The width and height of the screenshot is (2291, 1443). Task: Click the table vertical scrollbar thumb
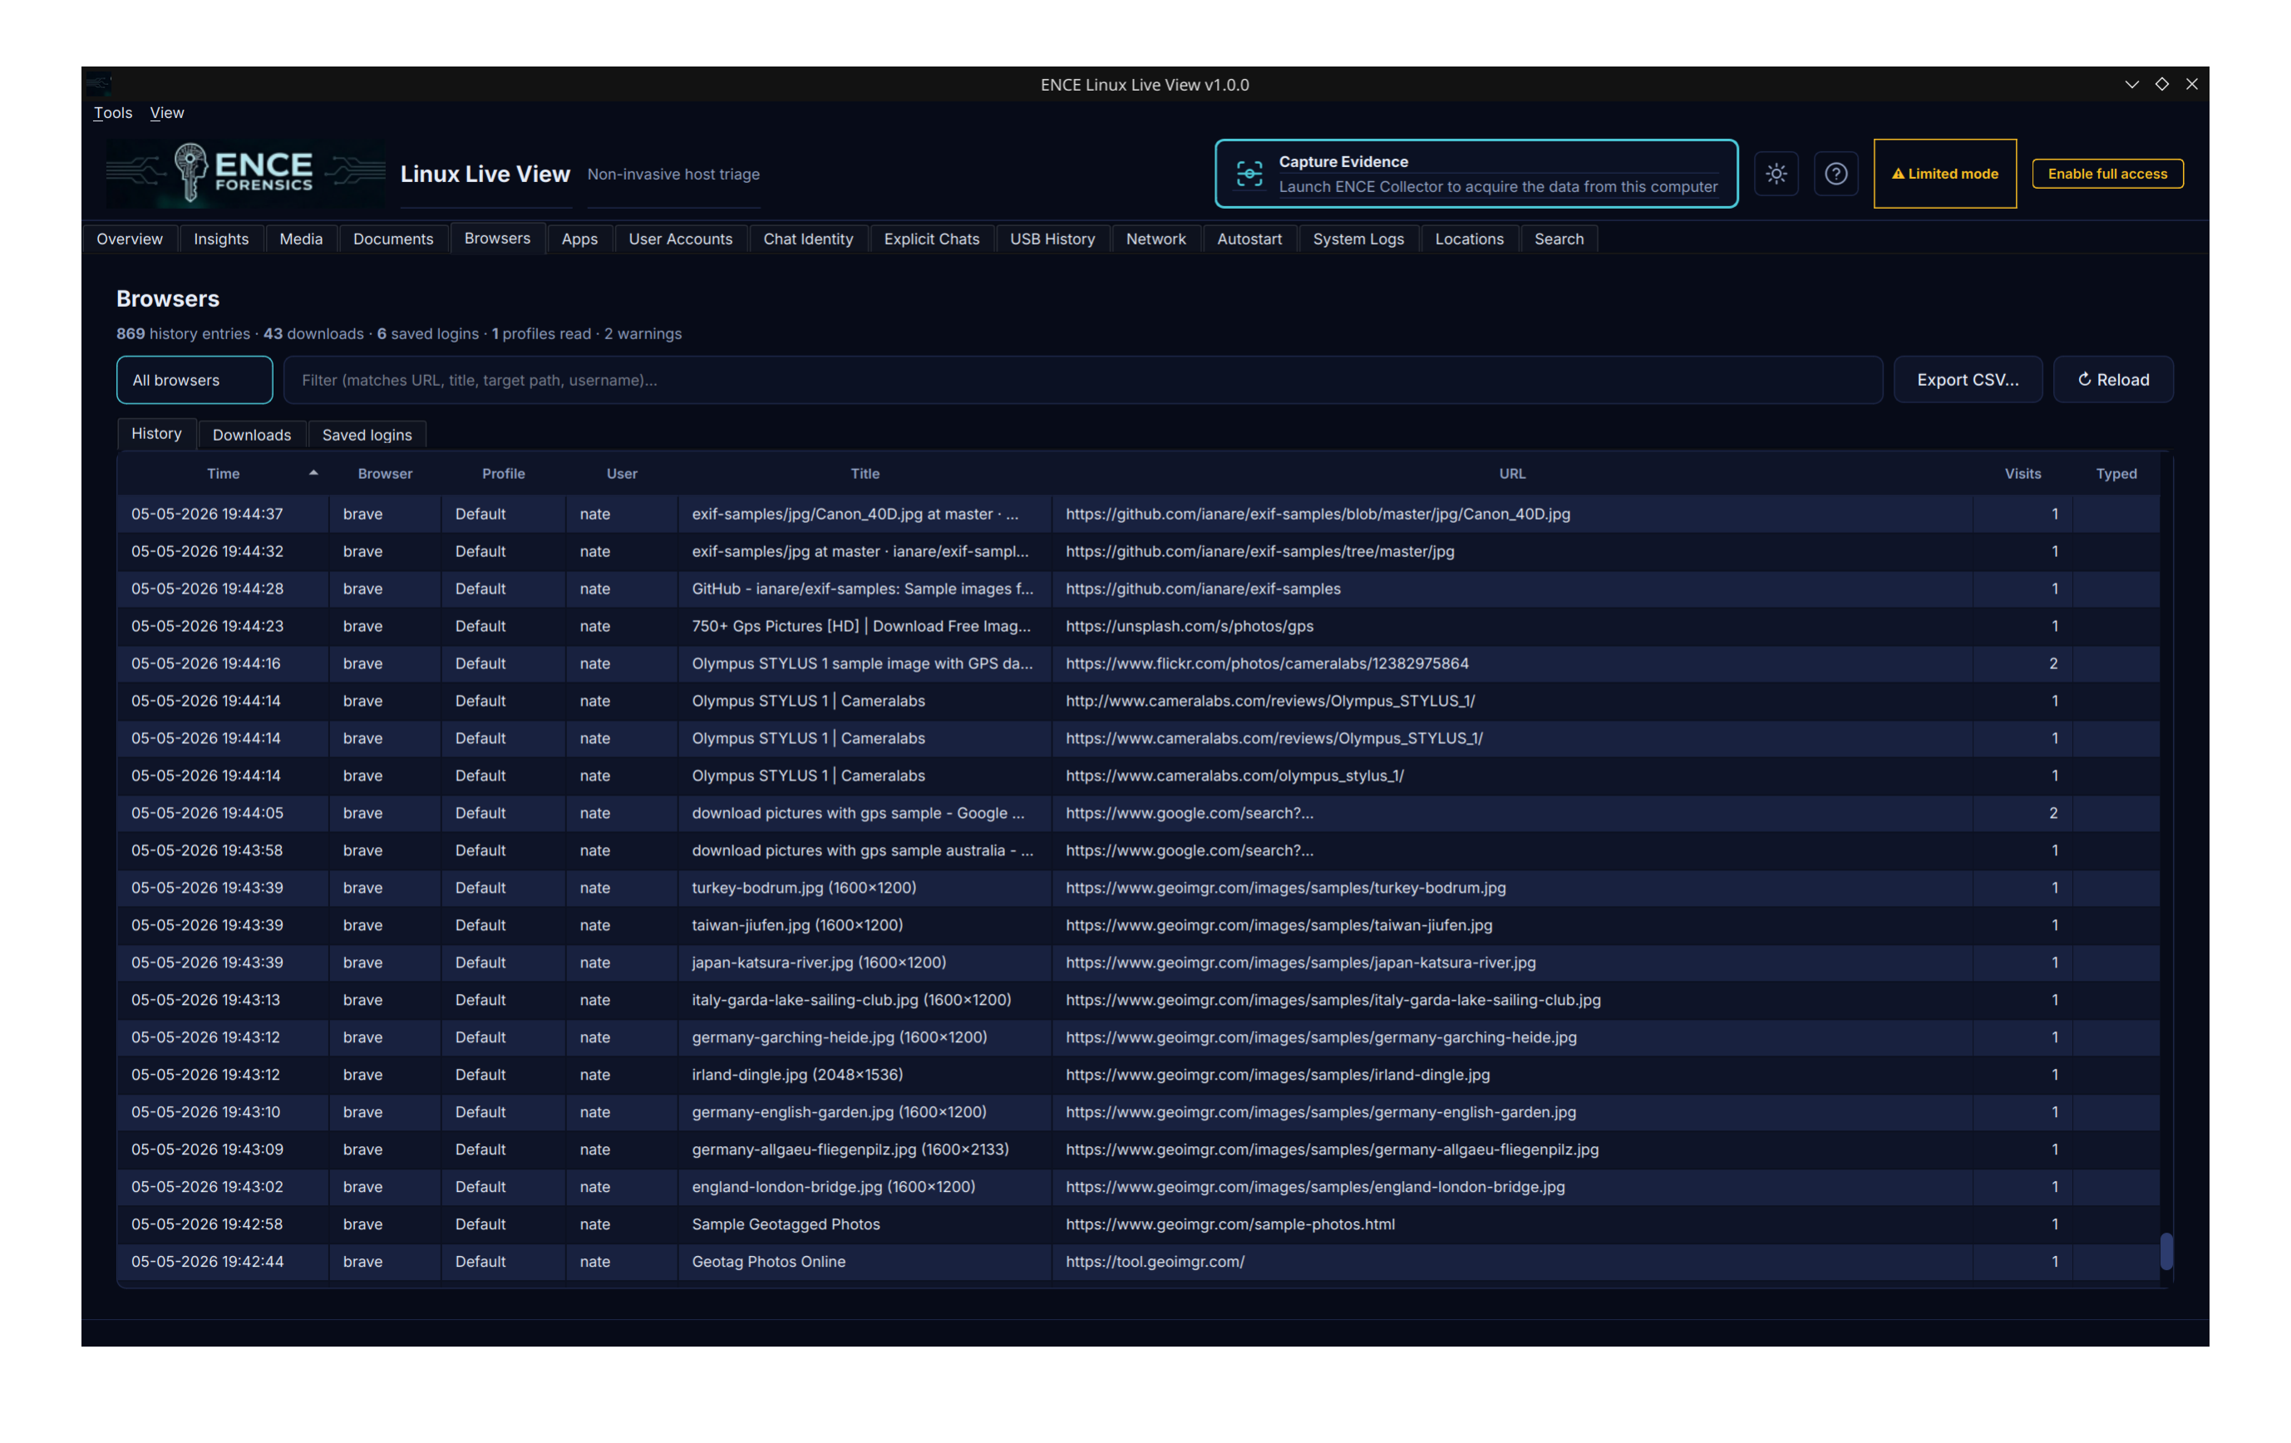[x=2165, y=1251]
